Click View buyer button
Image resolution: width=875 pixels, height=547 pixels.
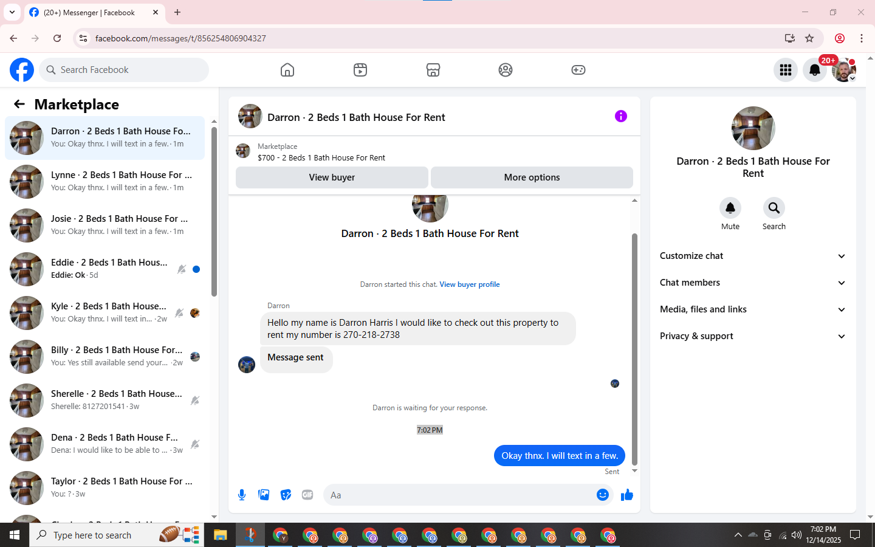tap(332, 177)
